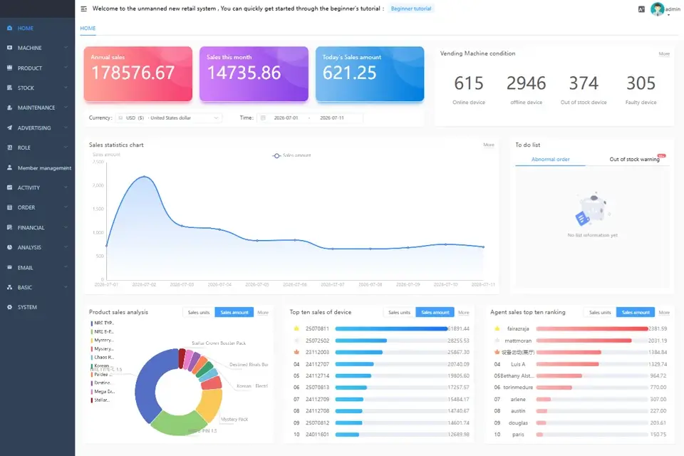
Task: Expand the BASIC menu chevron
Action: [66, 287]
